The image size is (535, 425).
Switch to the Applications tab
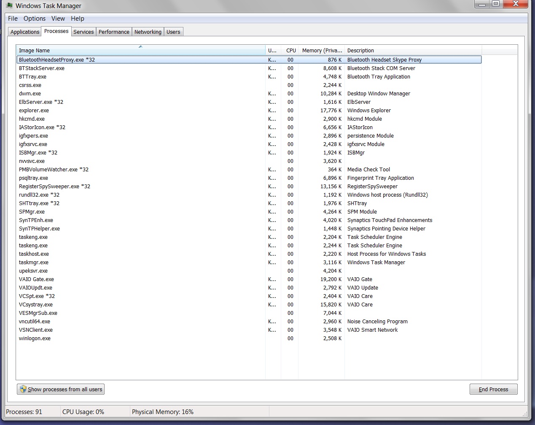25,32
